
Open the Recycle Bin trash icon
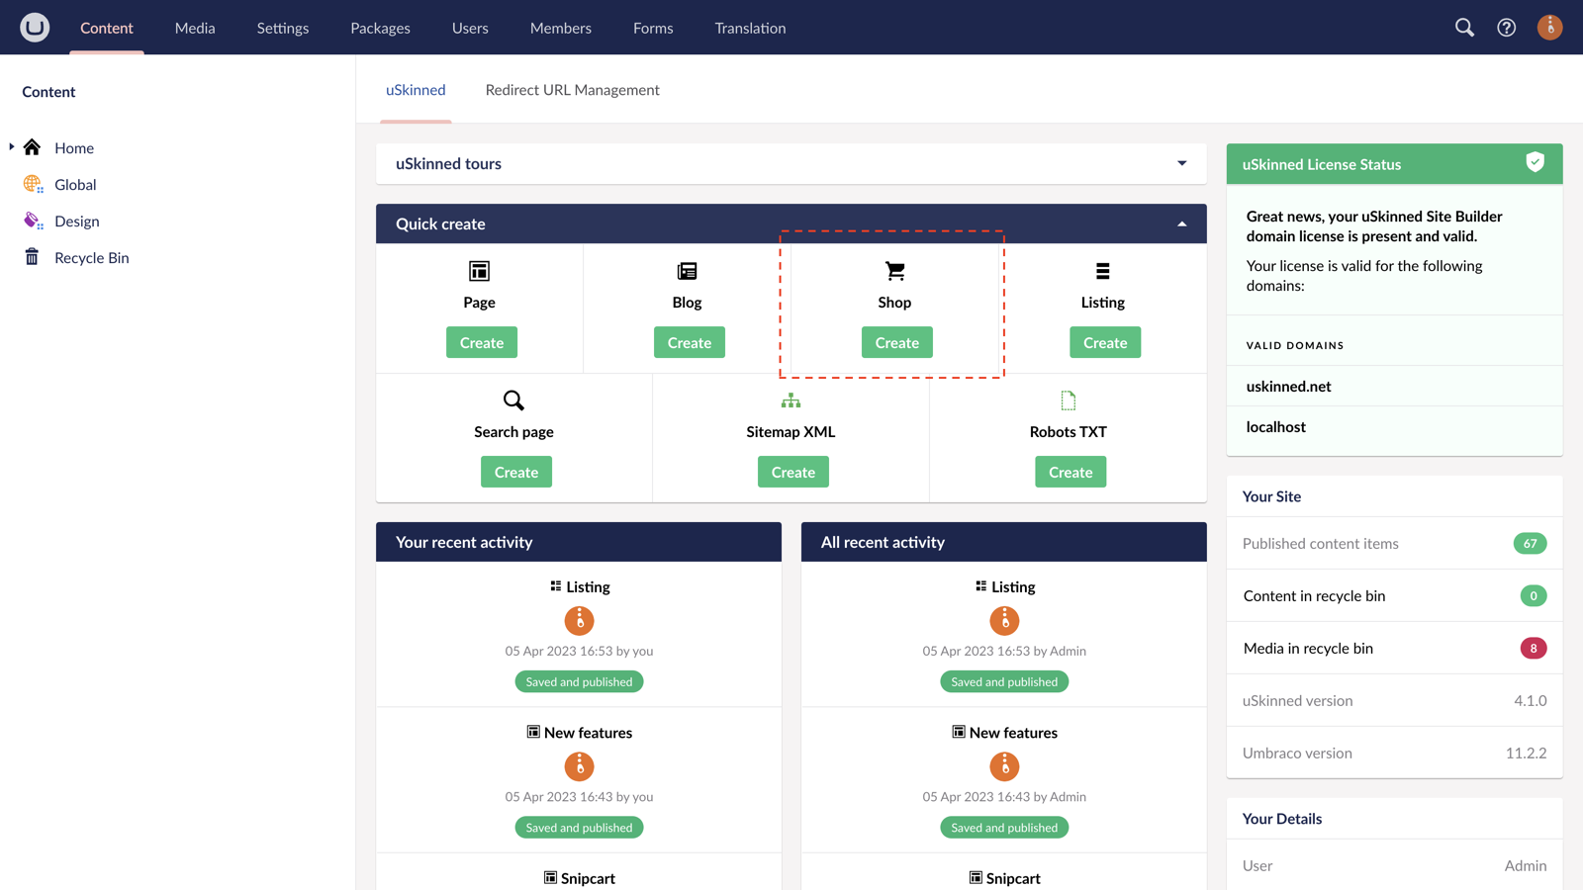[x=33, y=257]
